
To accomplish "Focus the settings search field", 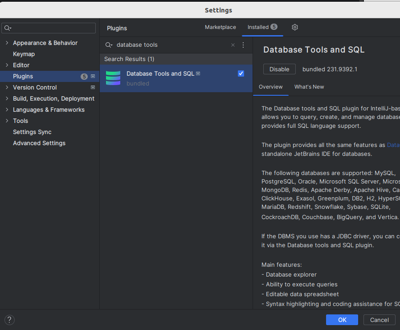I will click(49, 28).
